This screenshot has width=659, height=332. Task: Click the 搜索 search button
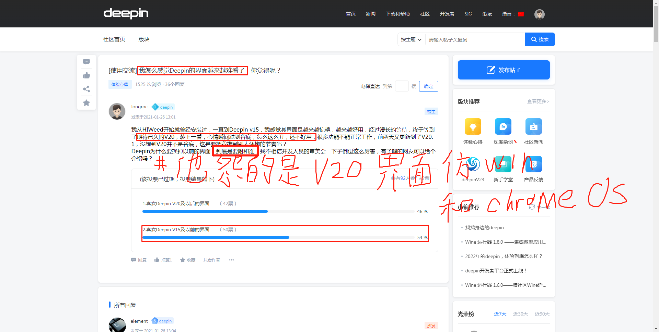point(540,39)
